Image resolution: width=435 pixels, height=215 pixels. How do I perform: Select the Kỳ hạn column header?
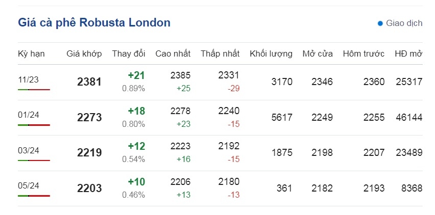31,53
